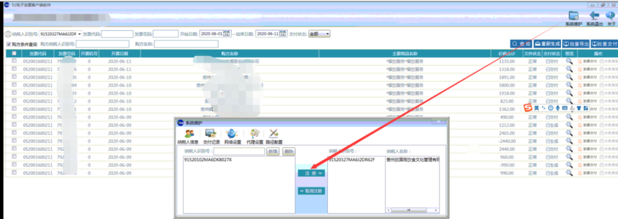Check the row dated 2020-06-11 totaling 1318.00

click(14, 69)
